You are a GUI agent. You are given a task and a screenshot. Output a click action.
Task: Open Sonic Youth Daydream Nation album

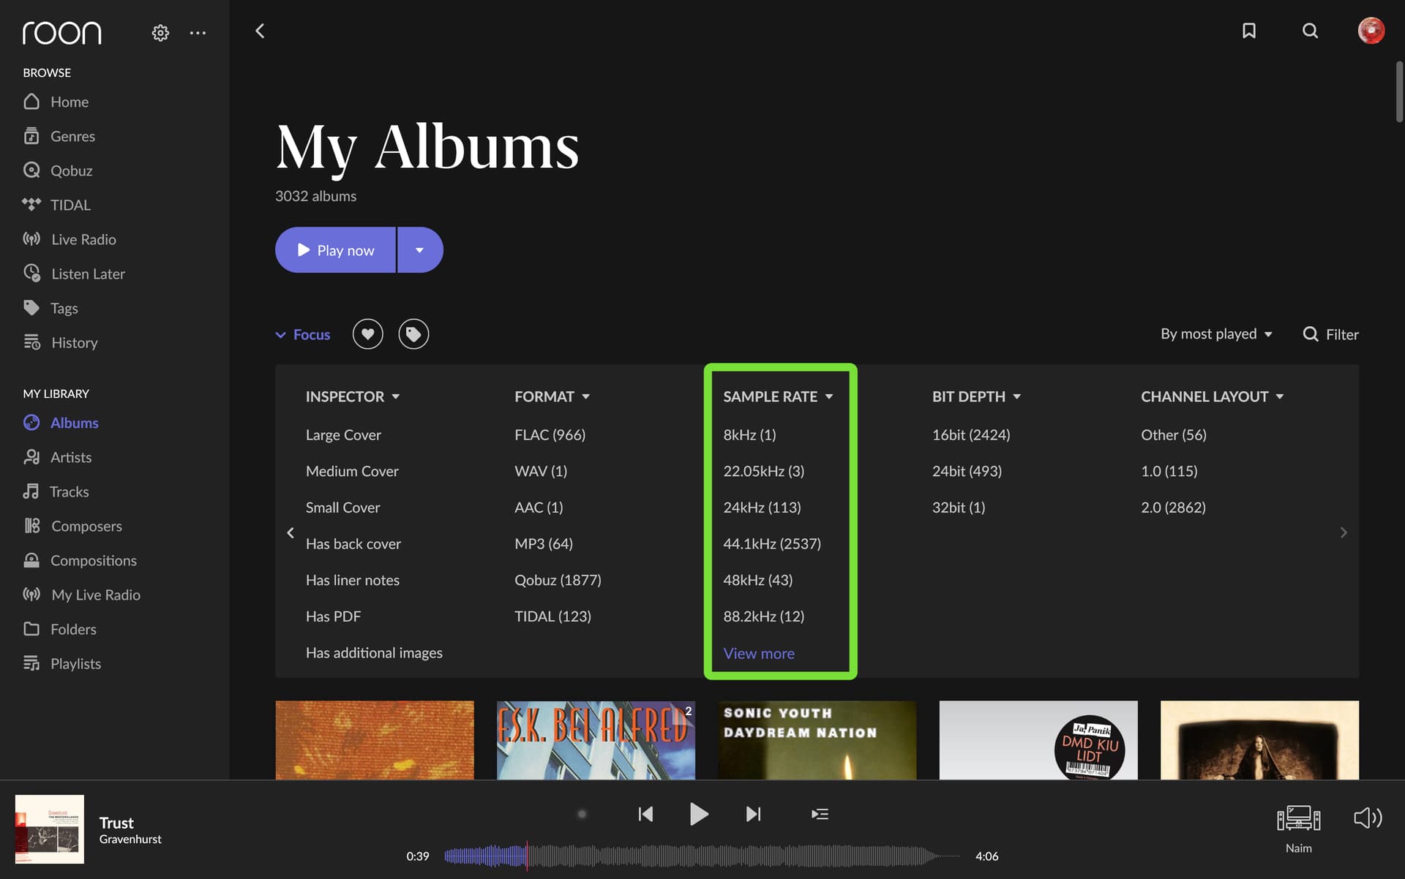click(817, 740)
